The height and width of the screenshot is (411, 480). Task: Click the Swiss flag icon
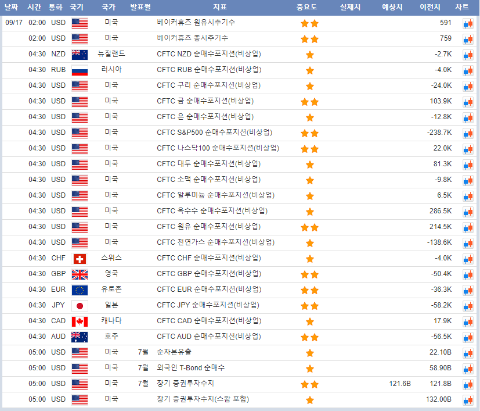click(x=80, y=259)
